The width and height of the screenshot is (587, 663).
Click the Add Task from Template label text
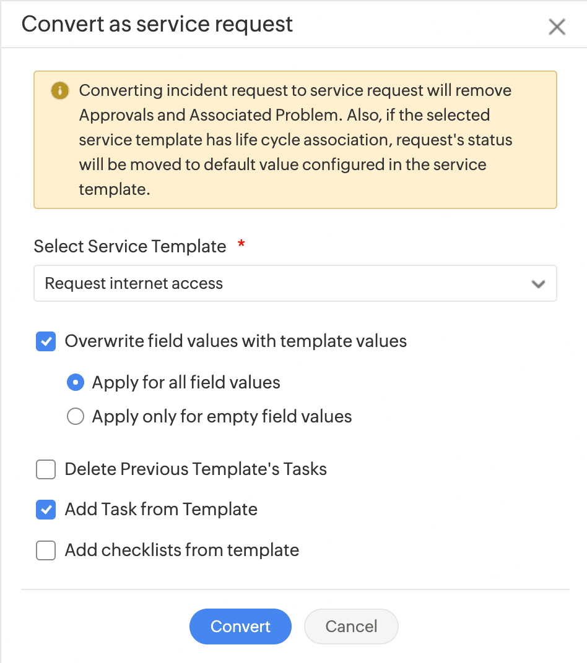161,510
